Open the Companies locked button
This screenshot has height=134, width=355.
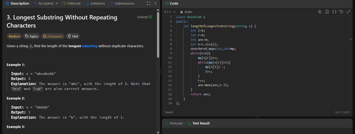[53, 36]
